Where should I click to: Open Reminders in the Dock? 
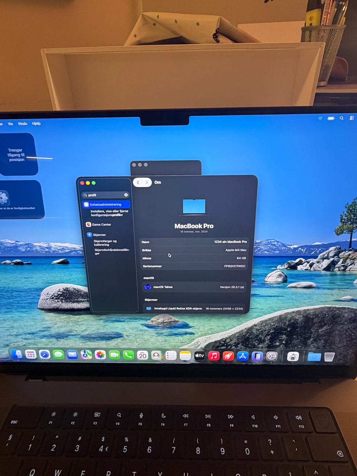171,356
